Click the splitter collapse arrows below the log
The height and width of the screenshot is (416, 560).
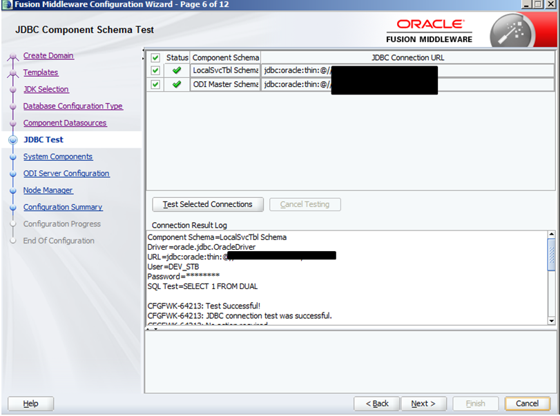[155, 328]
